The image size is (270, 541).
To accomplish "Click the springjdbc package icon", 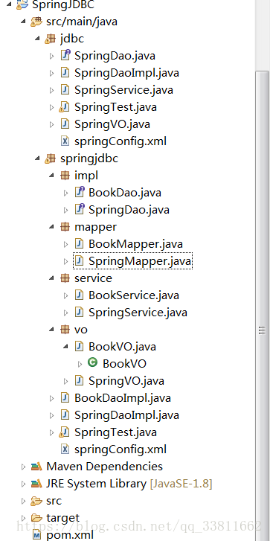I will click(51, 159).
